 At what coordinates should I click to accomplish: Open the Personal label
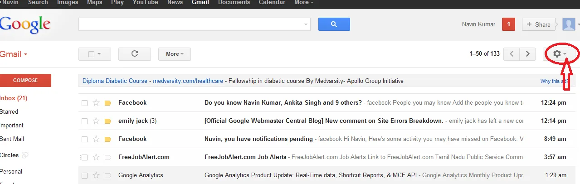point(11,171)
